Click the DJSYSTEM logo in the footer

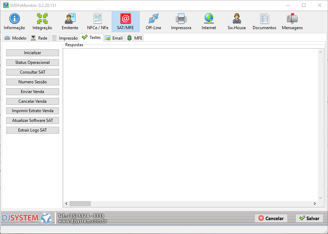27,218
